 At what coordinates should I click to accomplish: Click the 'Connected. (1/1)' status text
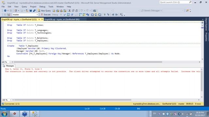12,104
